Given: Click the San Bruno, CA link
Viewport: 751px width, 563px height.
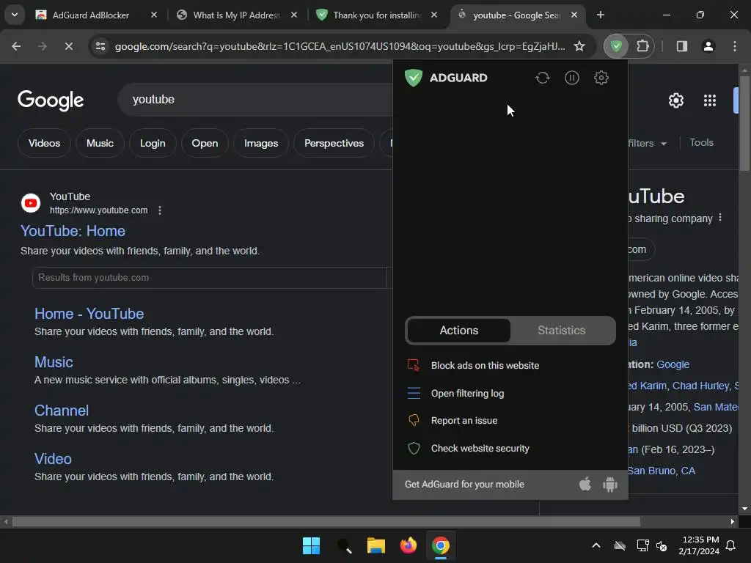Looking at the screenshot, I should 662,471.
